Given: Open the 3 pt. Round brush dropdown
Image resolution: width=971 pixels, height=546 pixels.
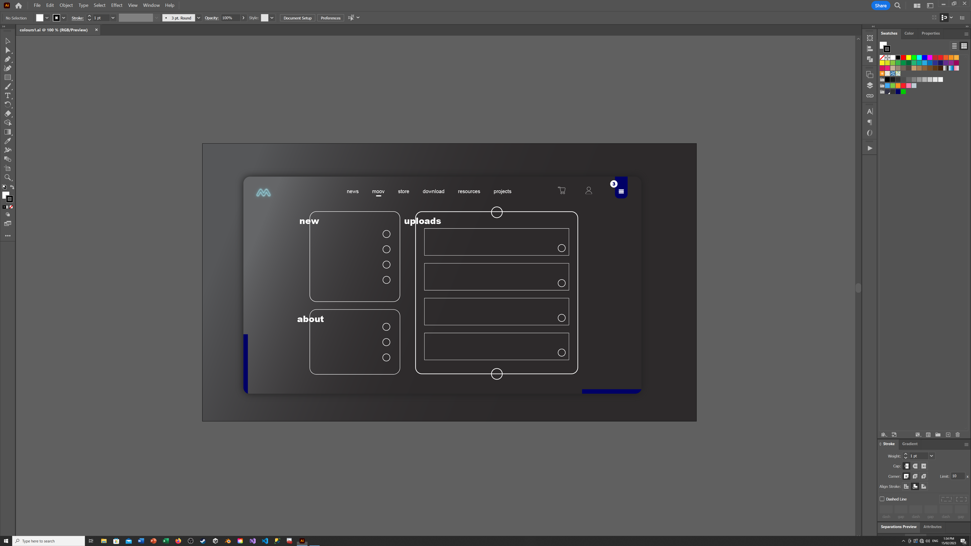Looking at the screenshot, I should tap(199, 18).
